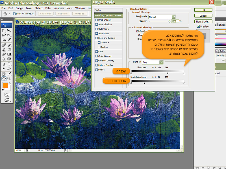Select the Eraser tool
226x169 pixels.
point(4,54)
